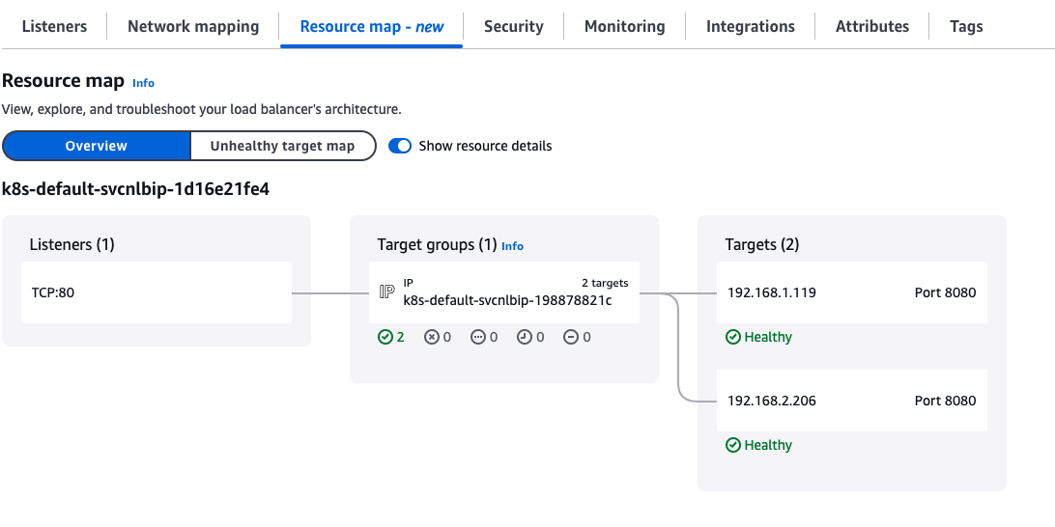
Task: Switch to the Network mapping tab
Action: point(193,26)
